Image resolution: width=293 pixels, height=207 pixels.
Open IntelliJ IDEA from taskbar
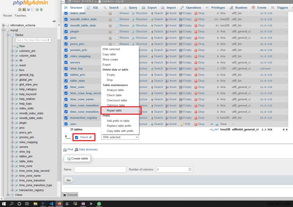(43, 204)
